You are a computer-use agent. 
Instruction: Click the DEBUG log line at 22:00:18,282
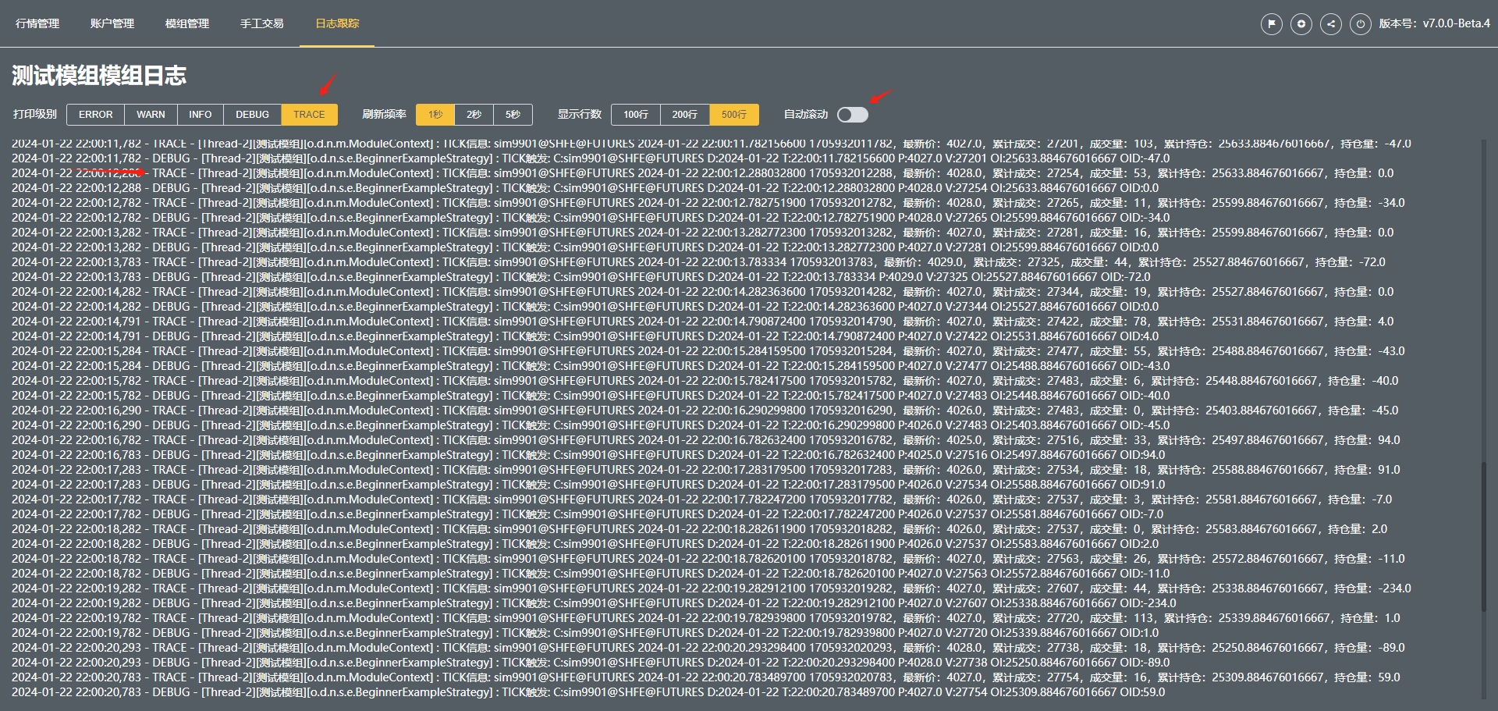tap(585, 544)
